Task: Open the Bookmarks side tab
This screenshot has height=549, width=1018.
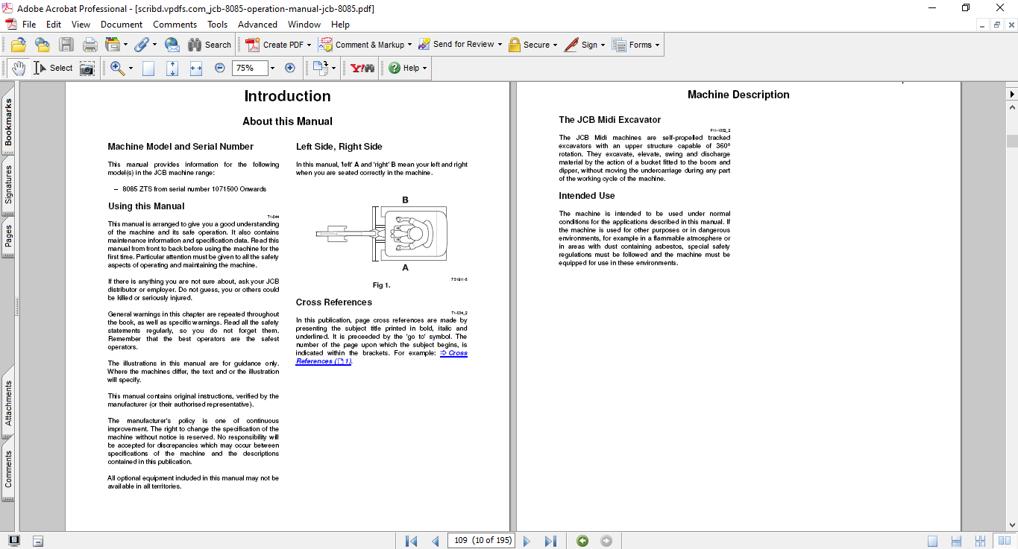Action: (8, 124)
